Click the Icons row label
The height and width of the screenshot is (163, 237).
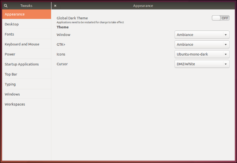click(x=61, y=54)
